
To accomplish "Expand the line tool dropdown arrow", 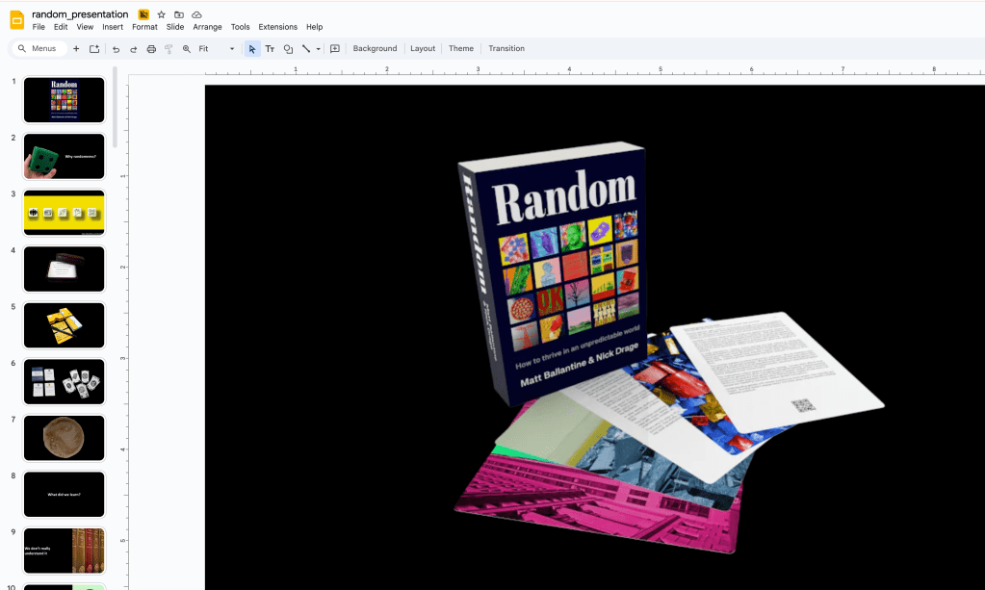I will [x=318, y=48].
